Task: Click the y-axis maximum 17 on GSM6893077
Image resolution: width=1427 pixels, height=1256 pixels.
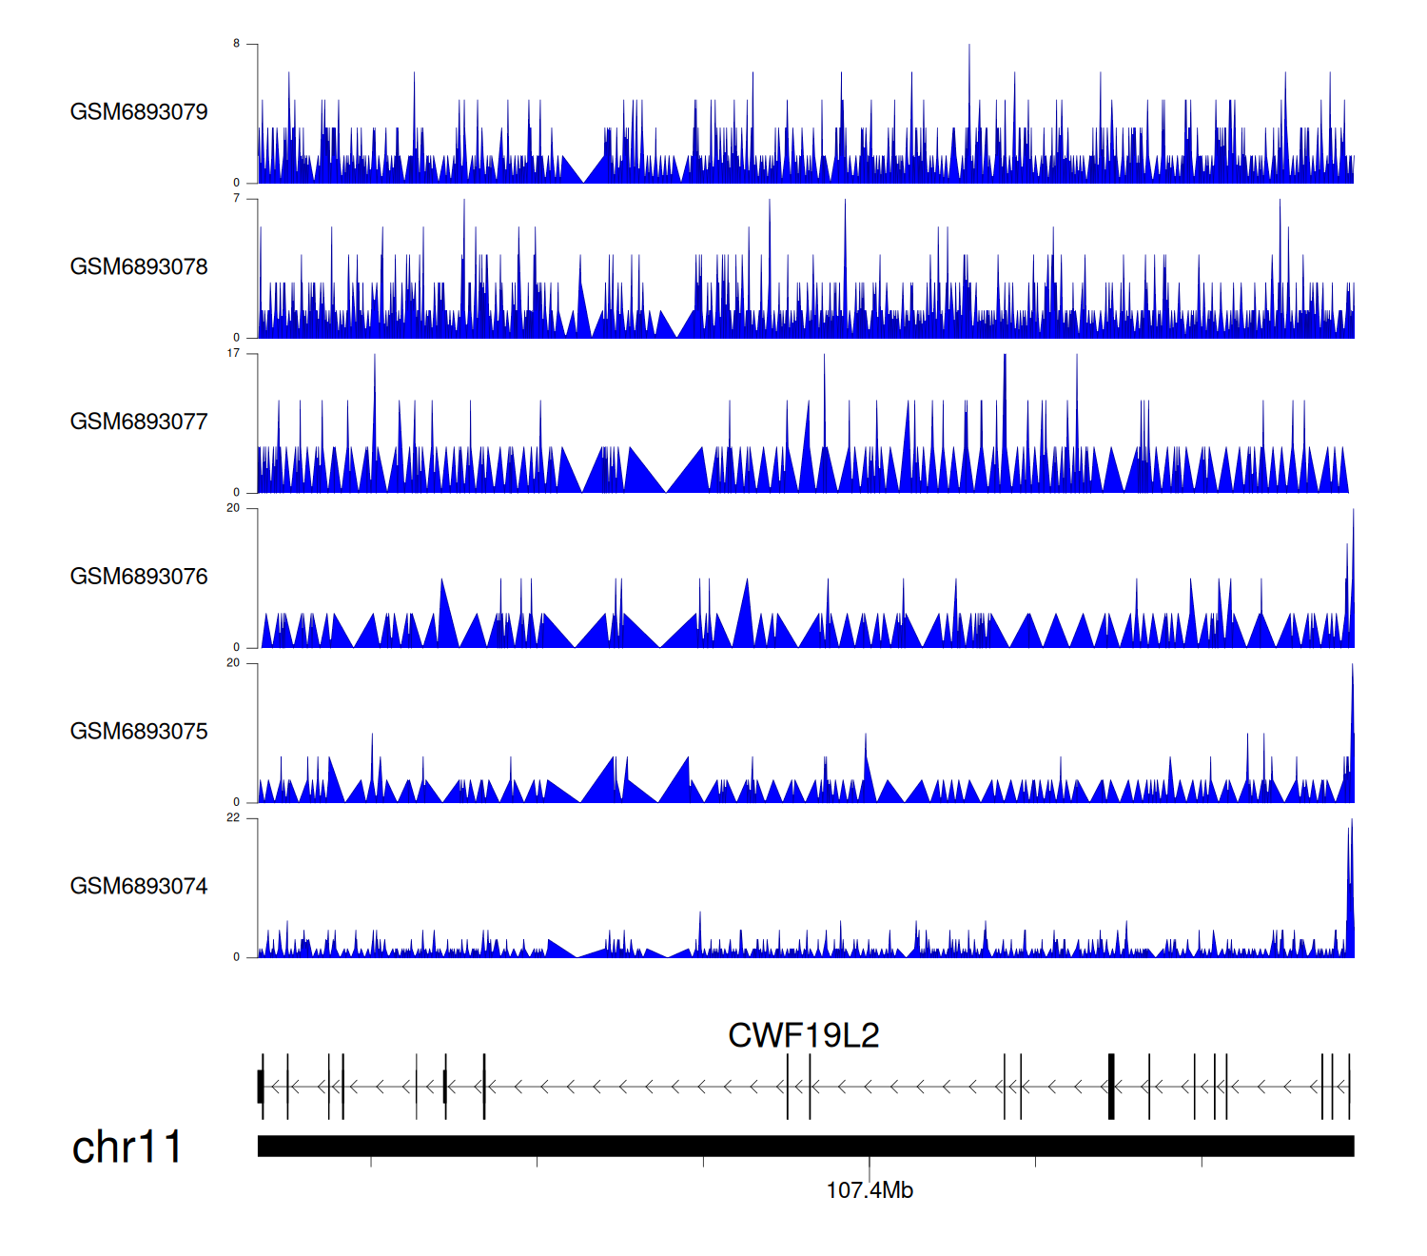Action: (x=234, y=353)
